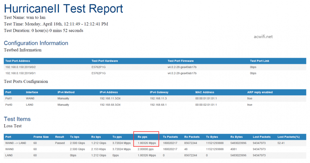Select MAC address 00:00:02:01:01:1
The height and width of the screenshot is (163, 310).
click(206, 105)
